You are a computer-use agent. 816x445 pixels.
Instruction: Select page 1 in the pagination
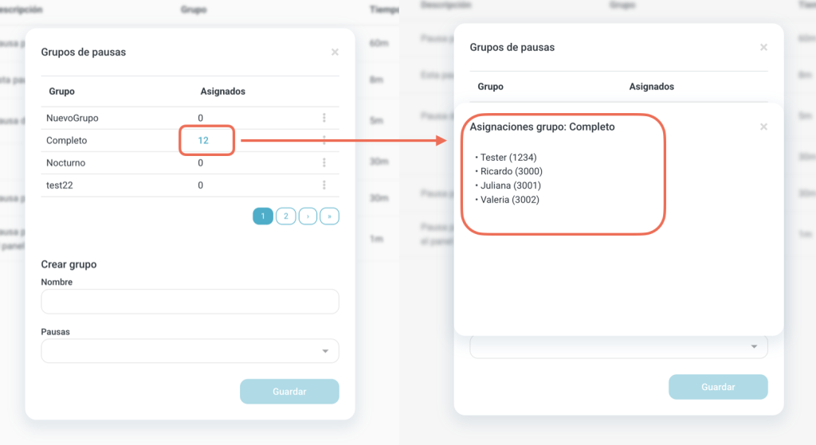263,217
